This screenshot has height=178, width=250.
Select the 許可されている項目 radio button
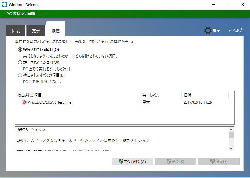point(20,63)
